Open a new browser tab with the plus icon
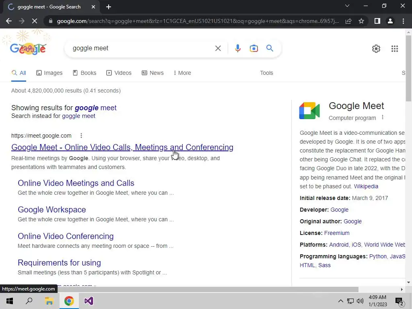Viewport: 412px width, 309px height. point(109,7)
